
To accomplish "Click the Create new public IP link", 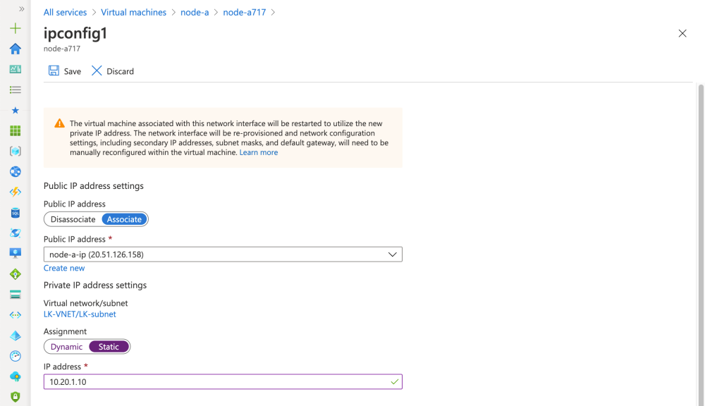I will pos(64,268).
